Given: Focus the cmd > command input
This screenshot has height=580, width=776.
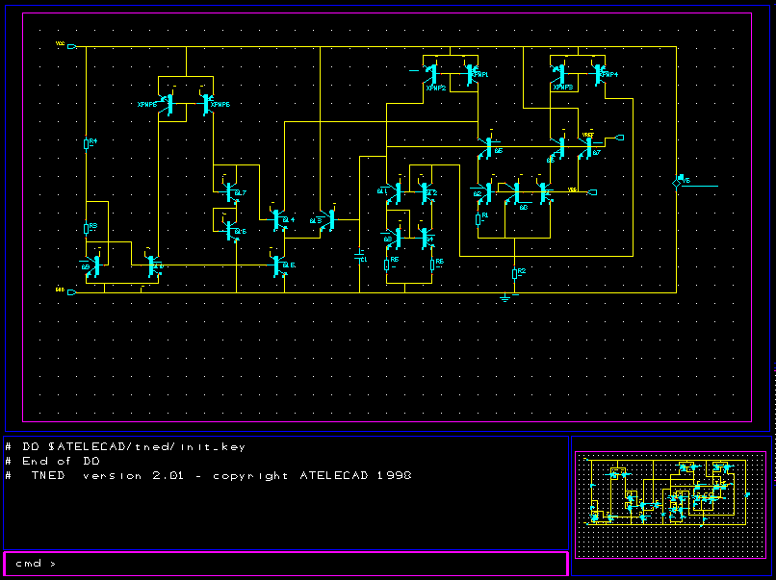Looking at the screenshot, I should click(x=286, y=564).
